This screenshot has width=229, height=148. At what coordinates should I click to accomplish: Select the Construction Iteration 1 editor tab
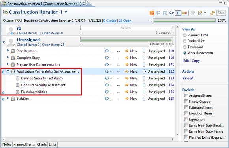[44, 4]
